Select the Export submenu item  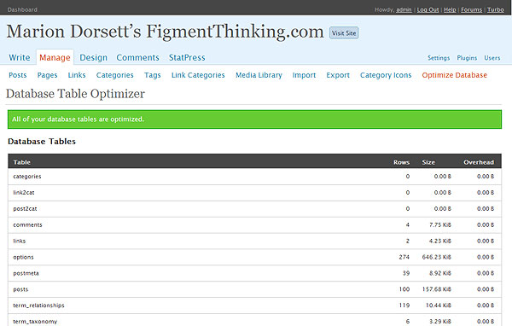(338, 75)
